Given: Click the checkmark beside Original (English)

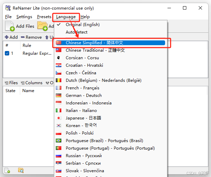Looking at the screenshot, I should pyautogui.click(x=59, y=24).
